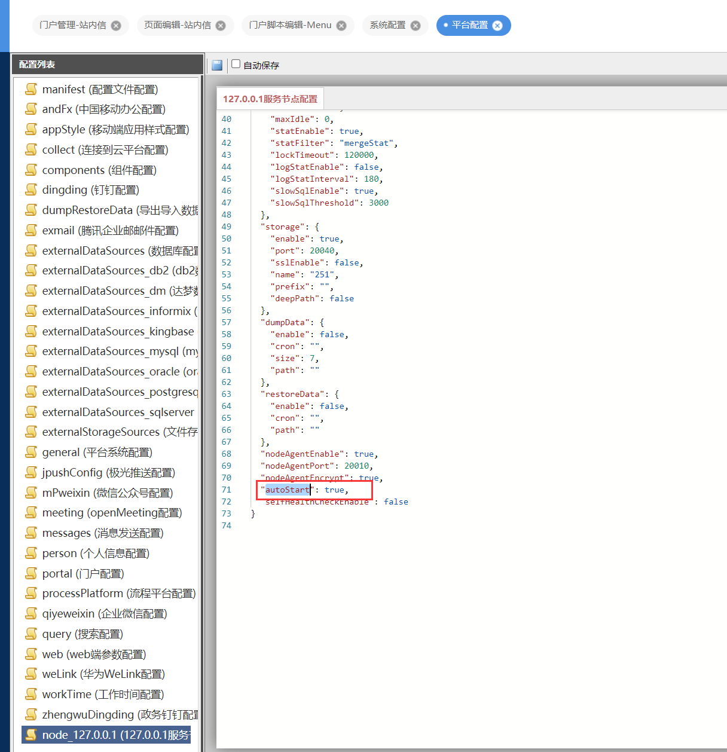Open the query (搜索配置) configuration
The height and width of the screenshot is (752, 727).
pos(83,634)
